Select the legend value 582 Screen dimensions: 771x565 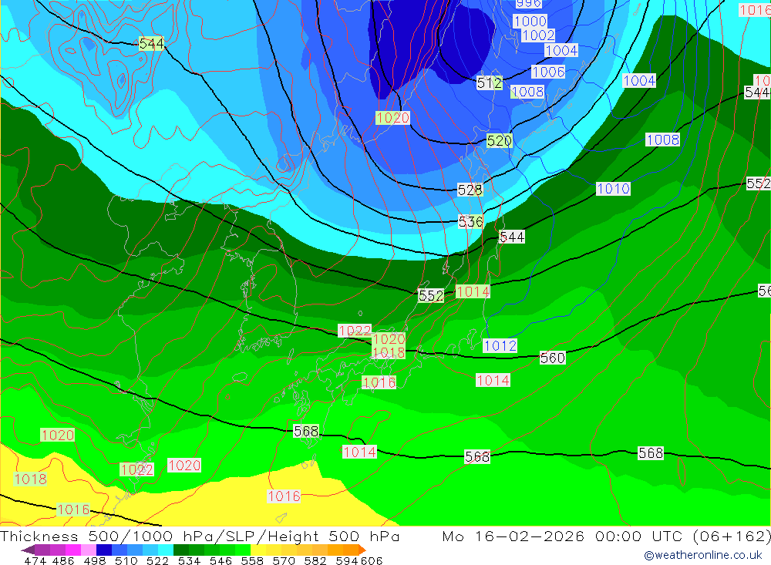coord(315,560)
